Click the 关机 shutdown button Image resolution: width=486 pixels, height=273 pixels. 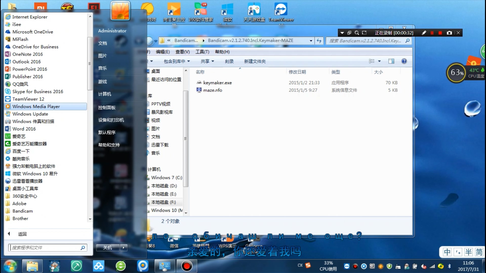pyautogui.click(x=108, y=248)
